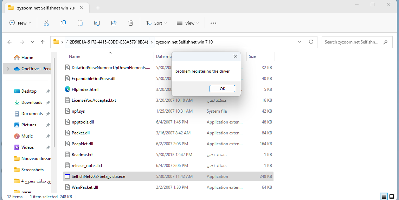This screenshot has width=399, height=200.
Task: Open the See more ellipsis menu
Action: coord(213,23)
